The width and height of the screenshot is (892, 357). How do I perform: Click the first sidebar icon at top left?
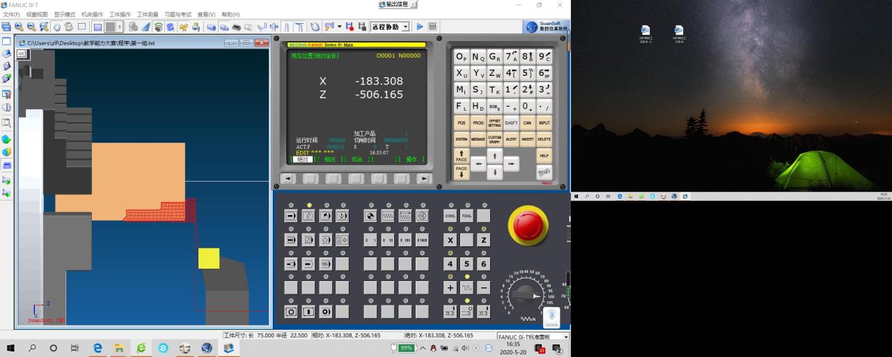pyautogui.click(x=6, y=41)
